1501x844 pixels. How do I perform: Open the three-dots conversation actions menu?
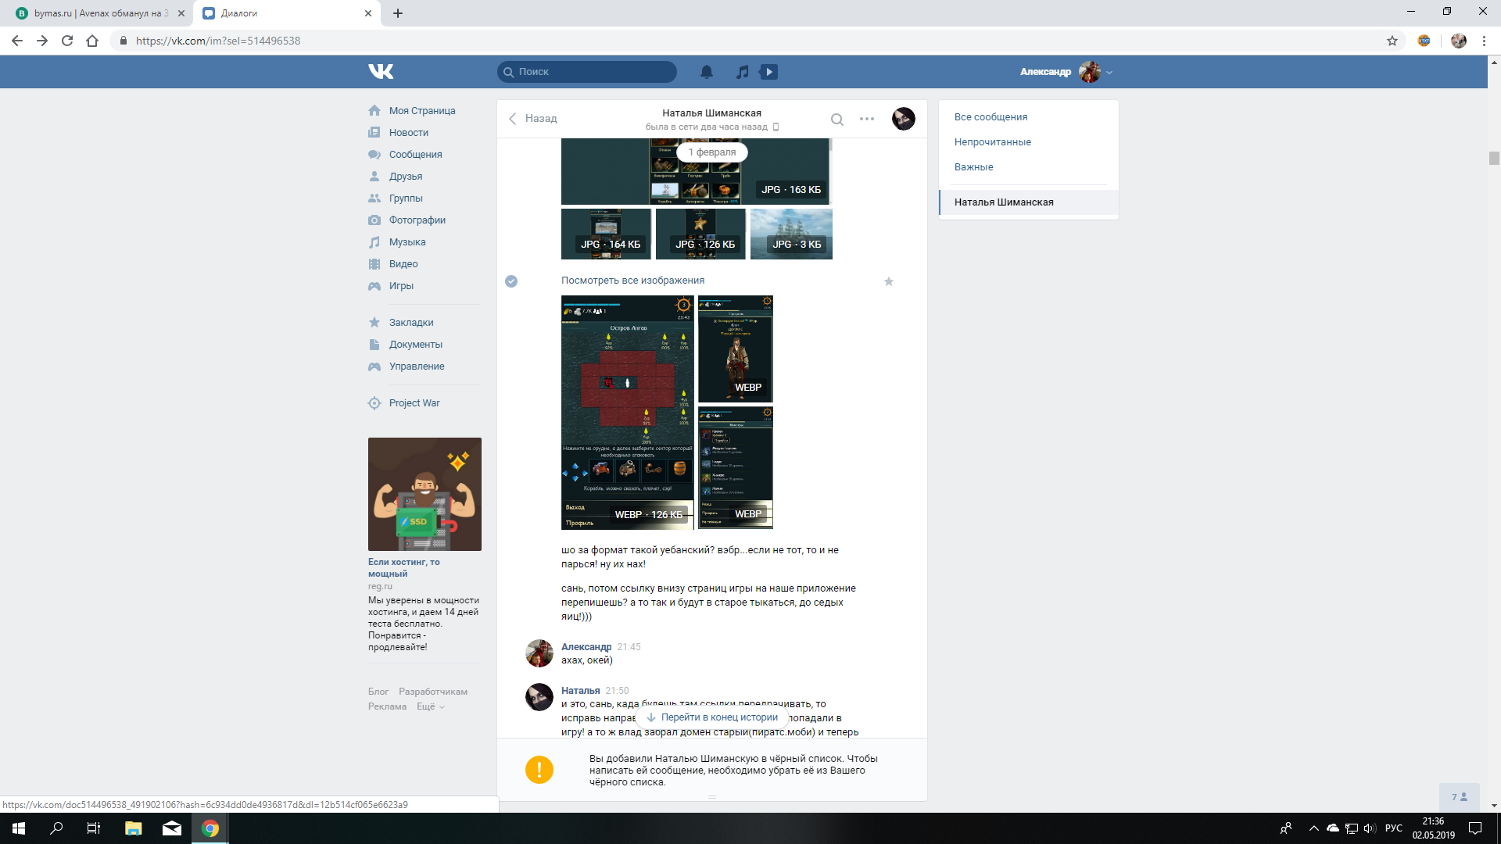pos(867,119)
